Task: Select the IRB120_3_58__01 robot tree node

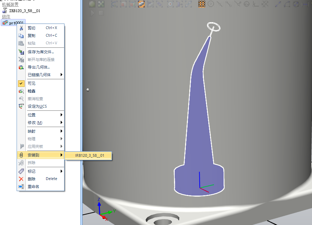Action: click(21, 10)
